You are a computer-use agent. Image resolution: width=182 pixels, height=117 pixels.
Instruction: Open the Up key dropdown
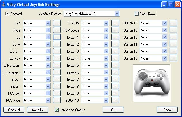pos(37,37)
